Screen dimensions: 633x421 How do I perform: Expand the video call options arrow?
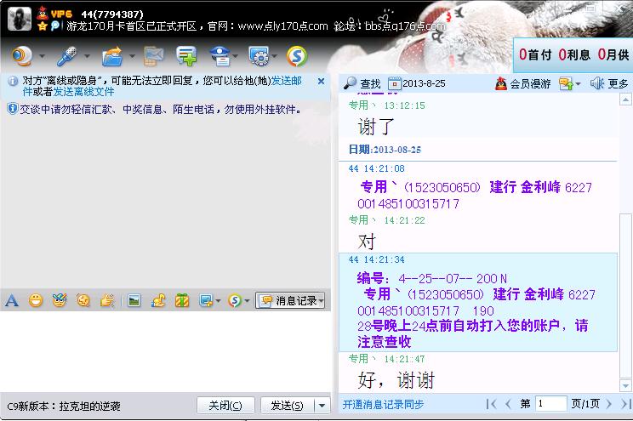(x=40, y=57)
